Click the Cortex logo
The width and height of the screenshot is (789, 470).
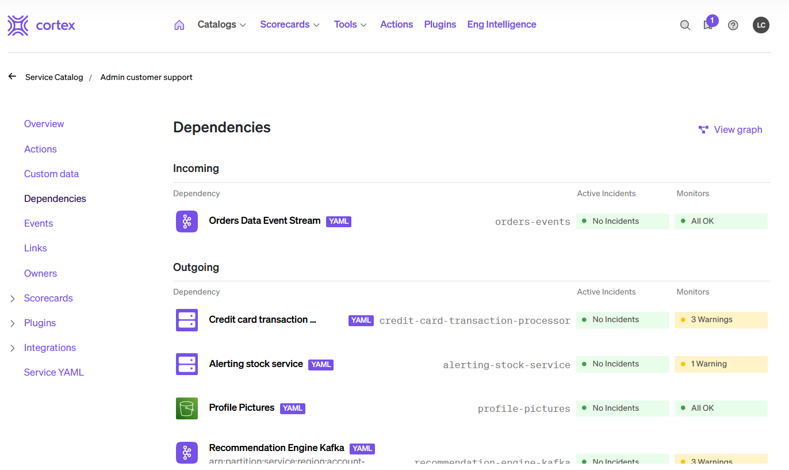[40, 25]
